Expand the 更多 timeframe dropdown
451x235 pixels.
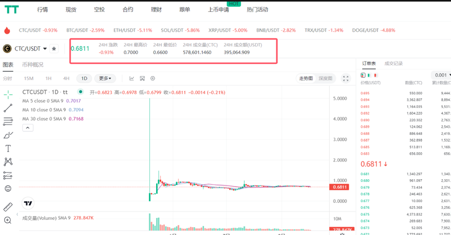(x=104, y=79)
